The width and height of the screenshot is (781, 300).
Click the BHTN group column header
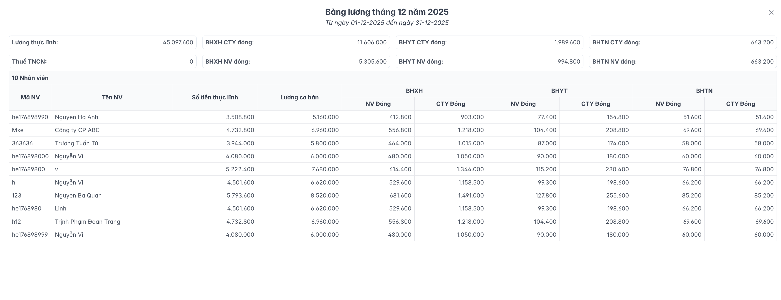(x=704, y=91)
